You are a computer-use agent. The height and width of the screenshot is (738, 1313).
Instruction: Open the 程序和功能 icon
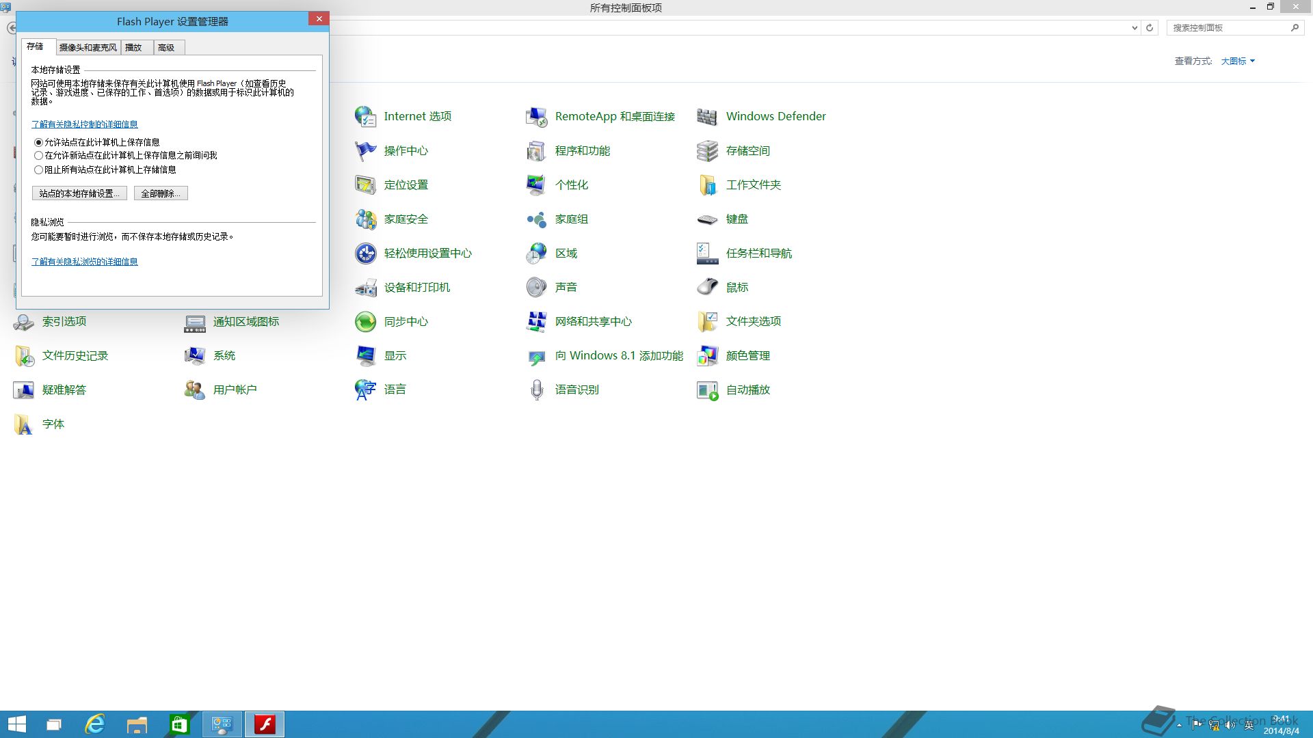pyautogui.click(x=537, y=151)
